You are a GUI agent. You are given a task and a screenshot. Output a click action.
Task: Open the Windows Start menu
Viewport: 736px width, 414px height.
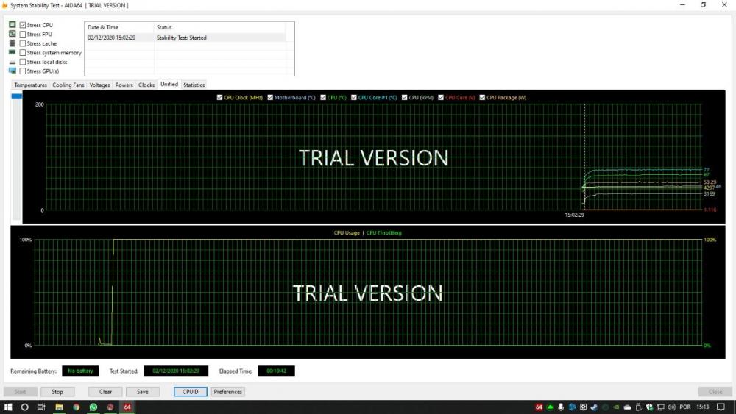[x=9, y=407]
